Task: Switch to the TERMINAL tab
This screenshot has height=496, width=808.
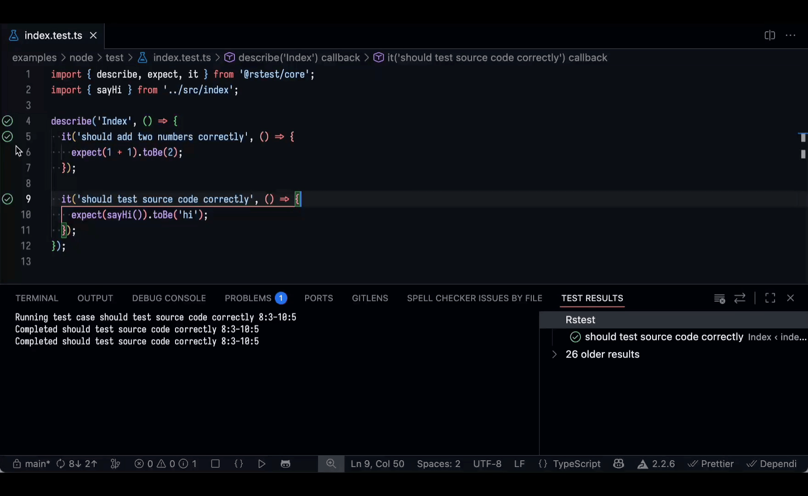Action: tap(37, 298)
